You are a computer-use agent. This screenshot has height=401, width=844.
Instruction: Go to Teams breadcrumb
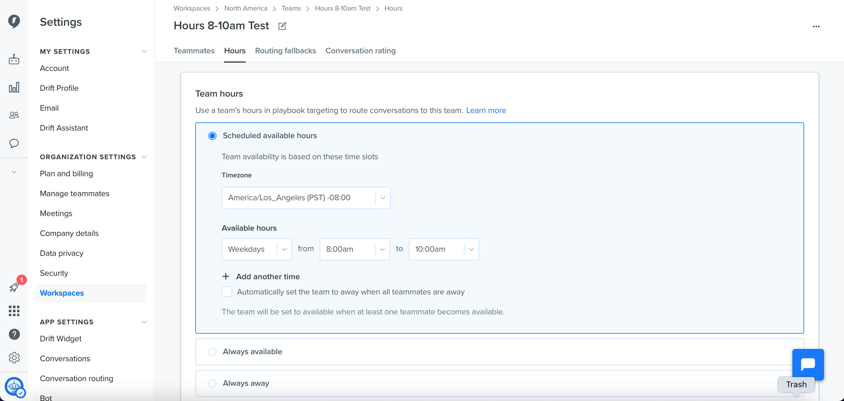tap(291, 8)
